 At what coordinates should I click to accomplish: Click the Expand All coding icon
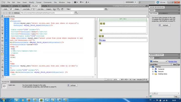[3, 33]
